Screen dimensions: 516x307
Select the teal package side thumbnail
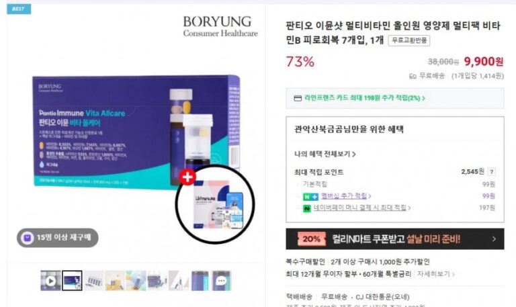(200, 281)
